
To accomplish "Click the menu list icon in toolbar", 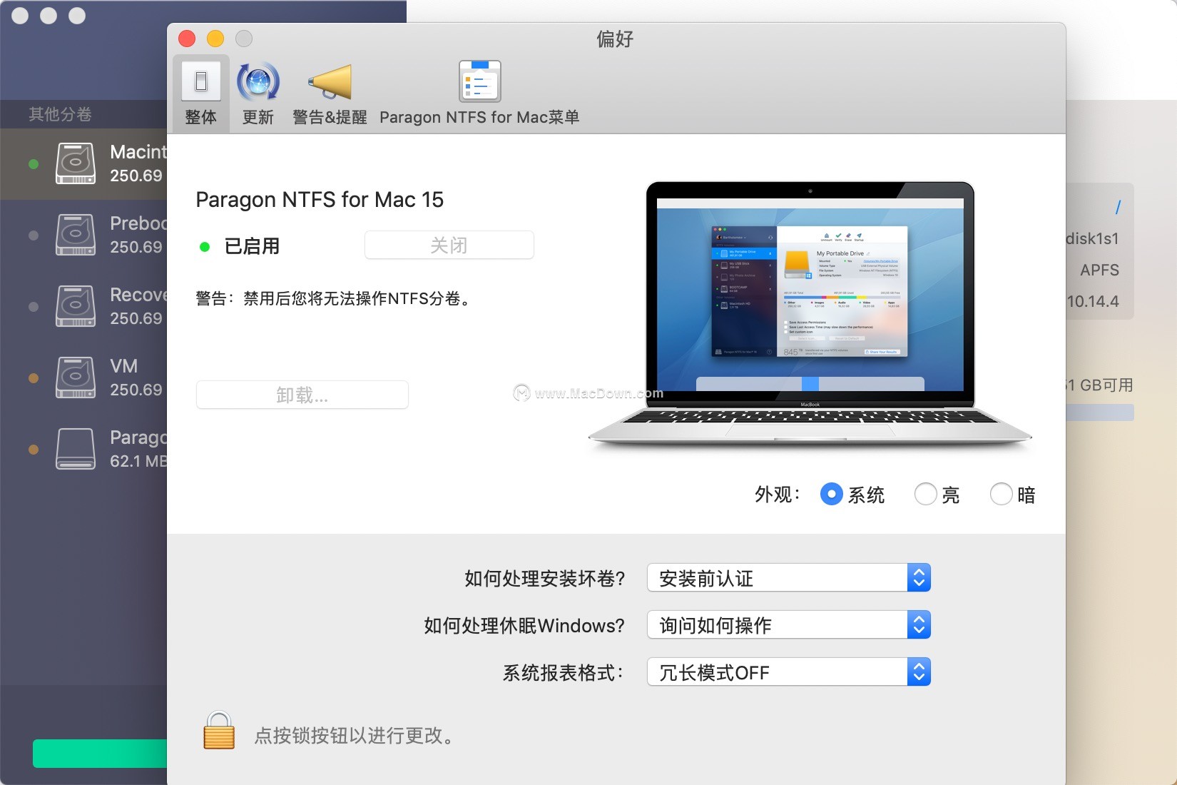I will coord(479,81).
